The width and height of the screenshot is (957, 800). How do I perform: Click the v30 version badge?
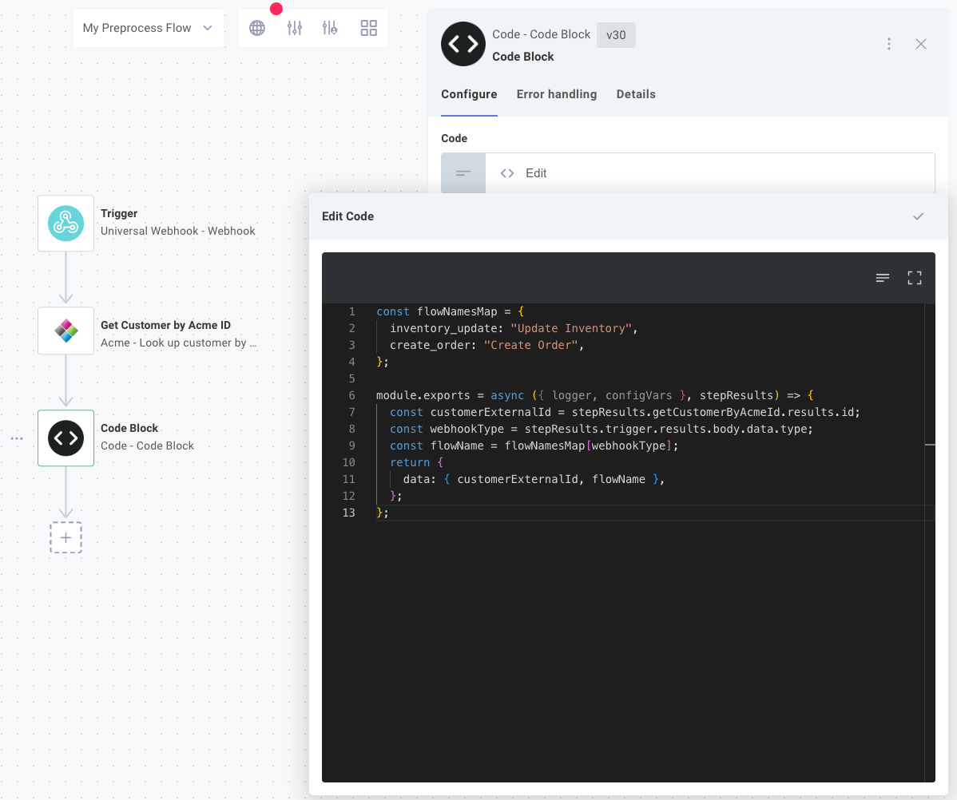[616, 34]
